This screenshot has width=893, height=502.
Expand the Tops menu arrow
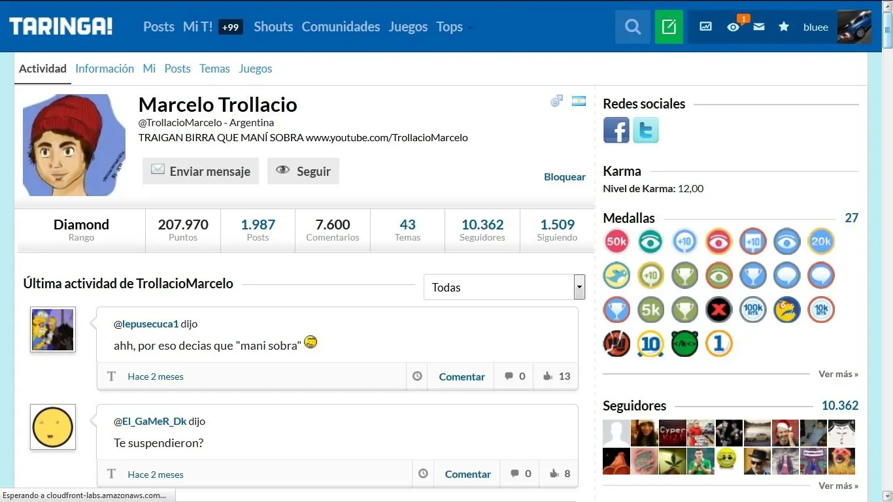click(x=470, y=28)
